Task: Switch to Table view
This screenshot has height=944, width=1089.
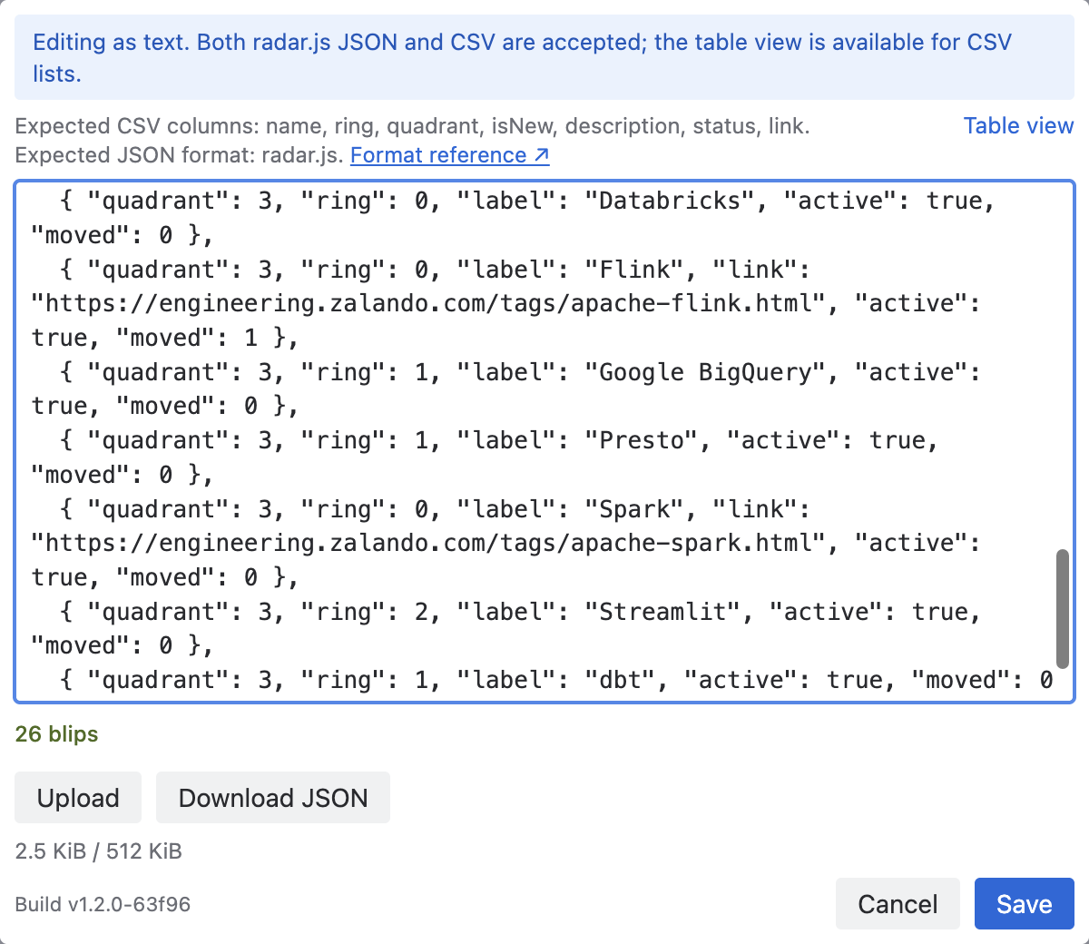Action: (1018, 126)
